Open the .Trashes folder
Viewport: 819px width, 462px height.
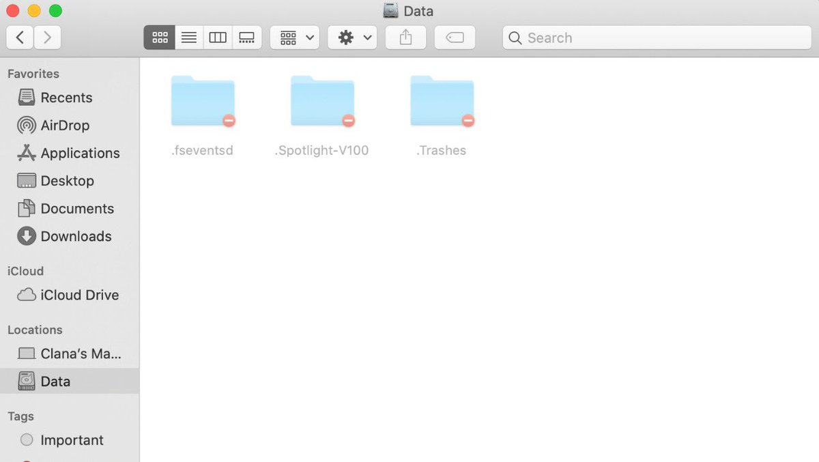(x=442, y=101)
